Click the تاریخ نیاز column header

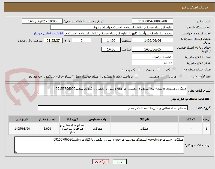tap(22, 119)
